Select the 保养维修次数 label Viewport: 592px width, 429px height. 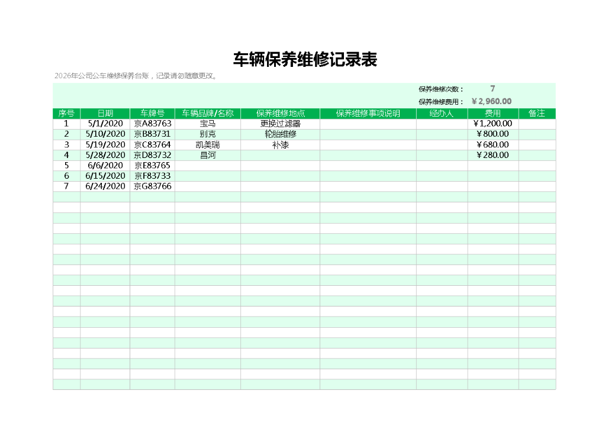coord(440,89)
